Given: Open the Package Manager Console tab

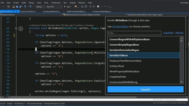Looking at the screenshot, I should 54,103.
